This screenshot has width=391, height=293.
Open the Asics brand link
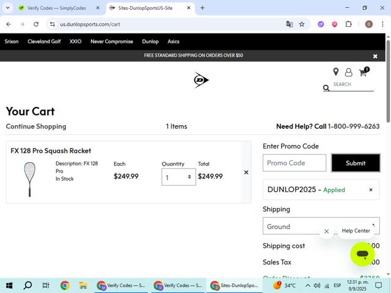(174, 42)
